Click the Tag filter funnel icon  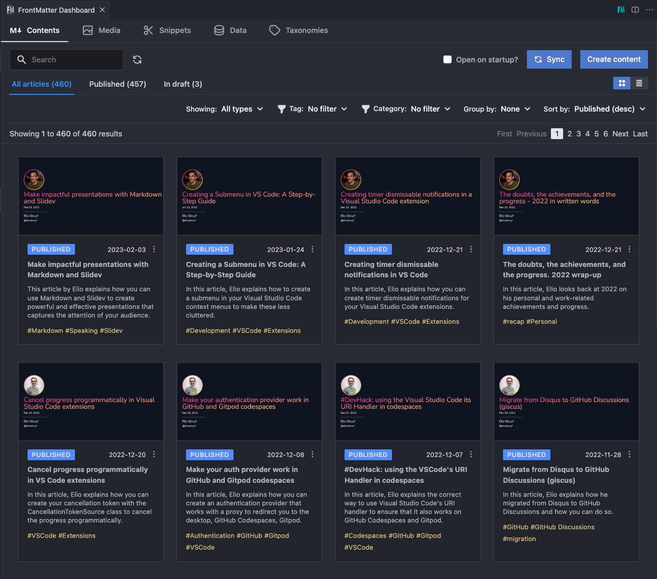[282, 109]
